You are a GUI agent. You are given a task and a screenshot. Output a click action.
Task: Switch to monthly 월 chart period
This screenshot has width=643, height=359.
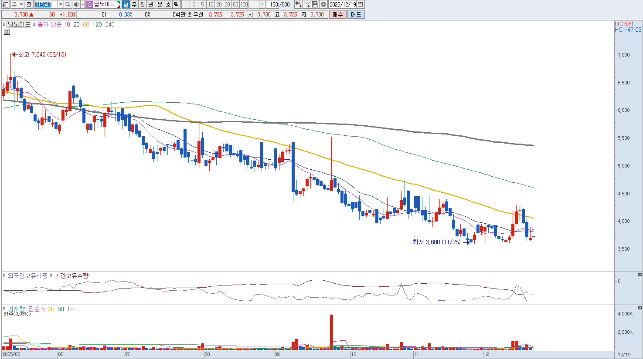(x=143, y=4)
